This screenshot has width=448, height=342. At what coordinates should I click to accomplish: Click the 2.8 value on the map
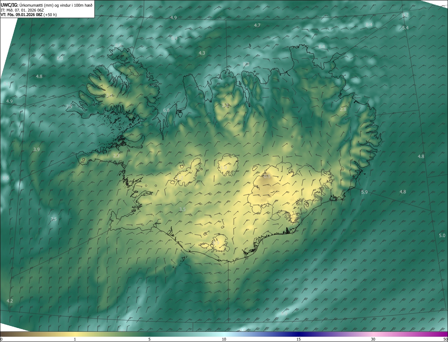point(343,109)
